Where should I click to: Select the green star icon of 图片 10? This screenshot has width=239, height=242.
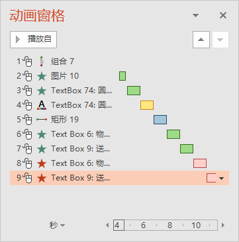click(x=42, y=76)
